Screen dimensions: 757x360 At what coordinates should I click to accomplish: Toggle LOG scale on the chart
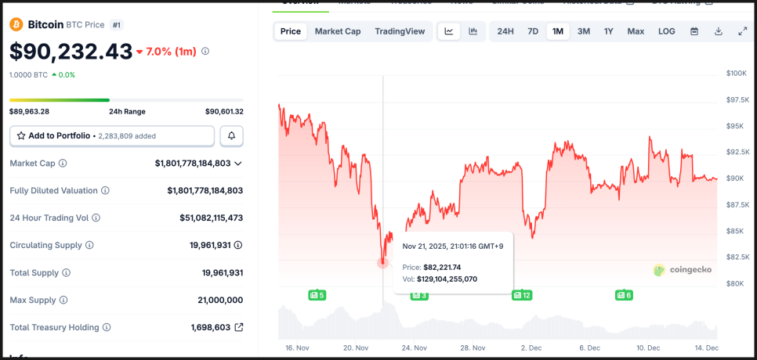[666, 31]
